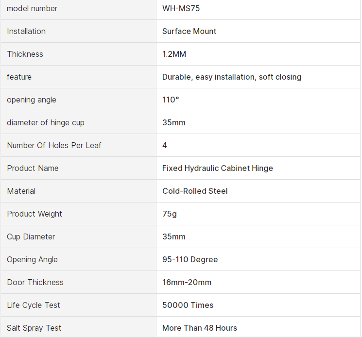Viewport: 362px width, 338px height.
Task: Click the 75g product weight value
Action: (170, 214)
